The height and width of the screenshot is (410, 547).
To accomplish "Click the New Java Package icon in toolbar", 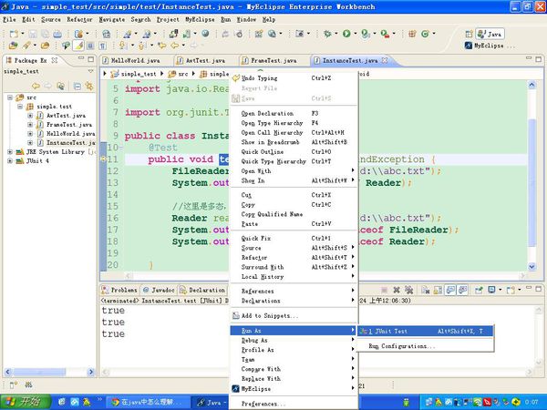I will click(412, 34).
